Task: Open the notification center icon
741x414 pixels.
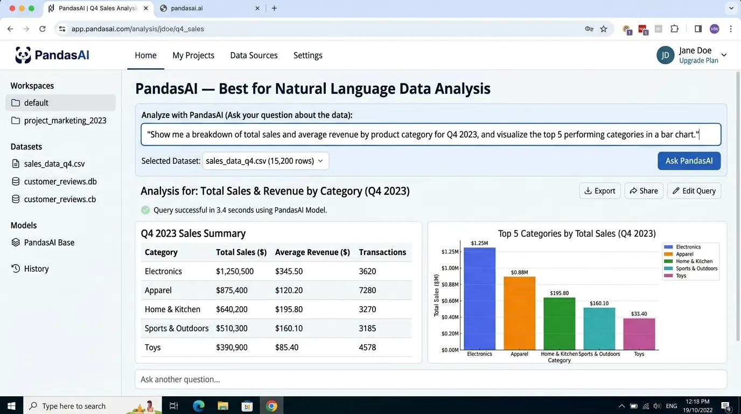Action: pyautogui.click(x=725, y=406)
